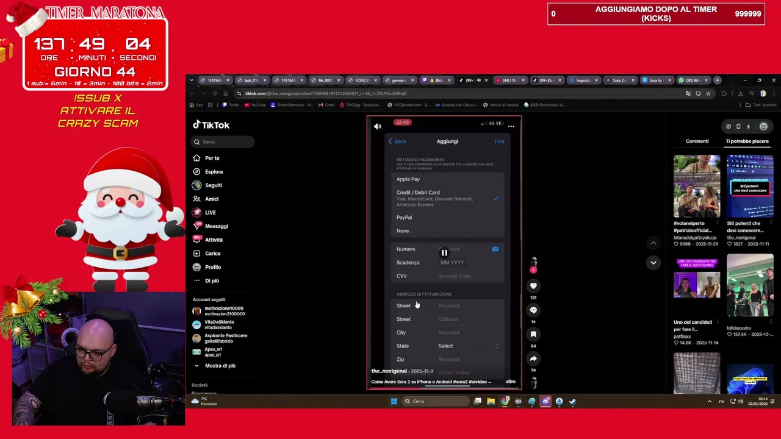
Task: Open the Esplora section in TikTok sidebar
Action: click(x=208, y=171)
